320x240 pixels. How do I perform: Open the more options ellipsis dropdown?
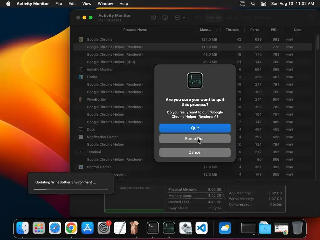pos(180,17)
